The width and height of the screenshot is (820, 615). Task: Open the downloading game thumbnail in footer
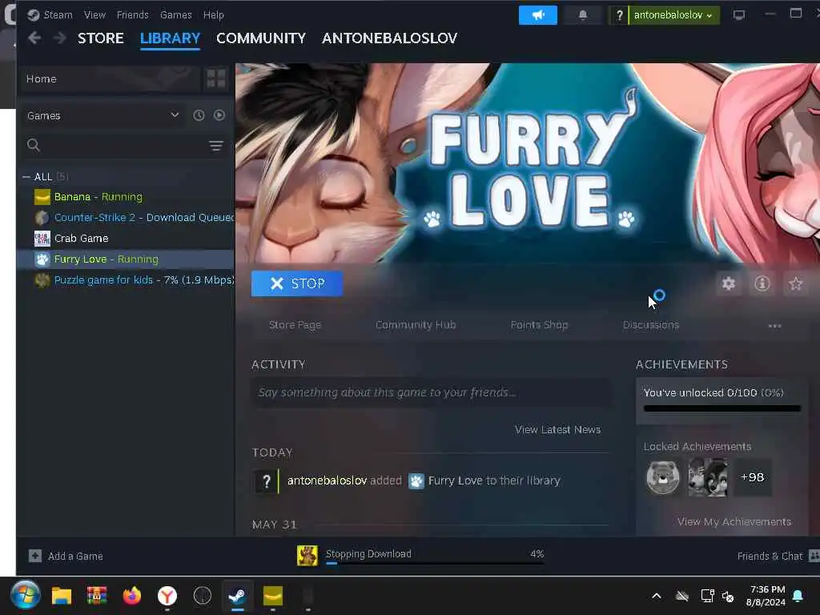click(307, 556)
